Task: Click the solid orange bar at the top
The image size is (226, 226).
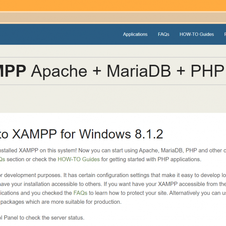Action: (x=113, y=5)
